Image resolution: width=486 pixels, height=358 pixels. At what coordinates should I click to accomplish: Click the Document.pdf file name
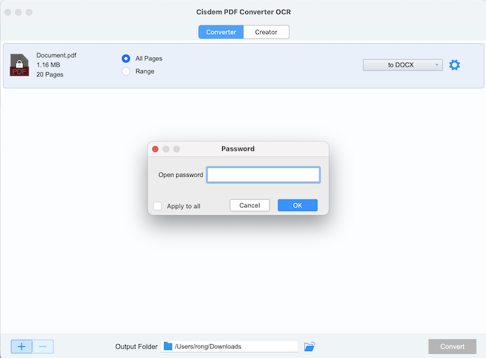(x=56, y=55)
